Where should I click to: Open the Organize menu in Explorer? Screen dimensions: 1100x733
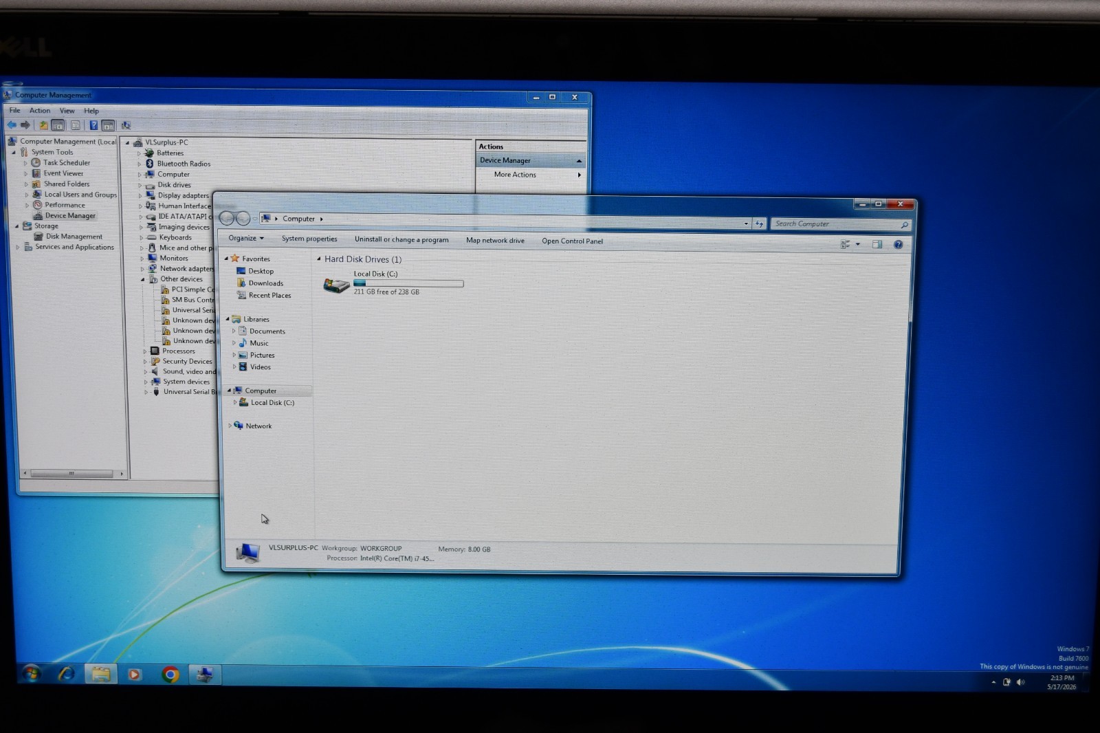(x=246, y=239)
